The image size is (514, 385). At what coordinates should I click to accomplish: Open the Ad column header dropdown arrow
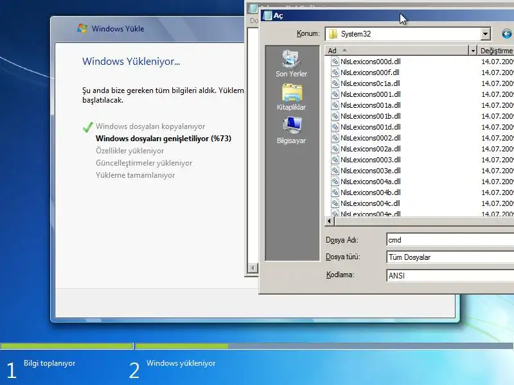473,51
